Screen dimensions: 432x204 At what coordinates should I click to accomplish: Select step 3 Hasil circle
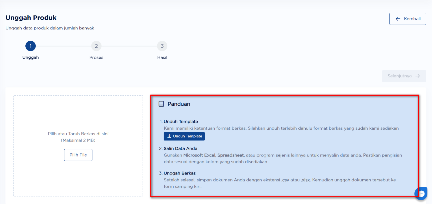click(x=162, y=46)
